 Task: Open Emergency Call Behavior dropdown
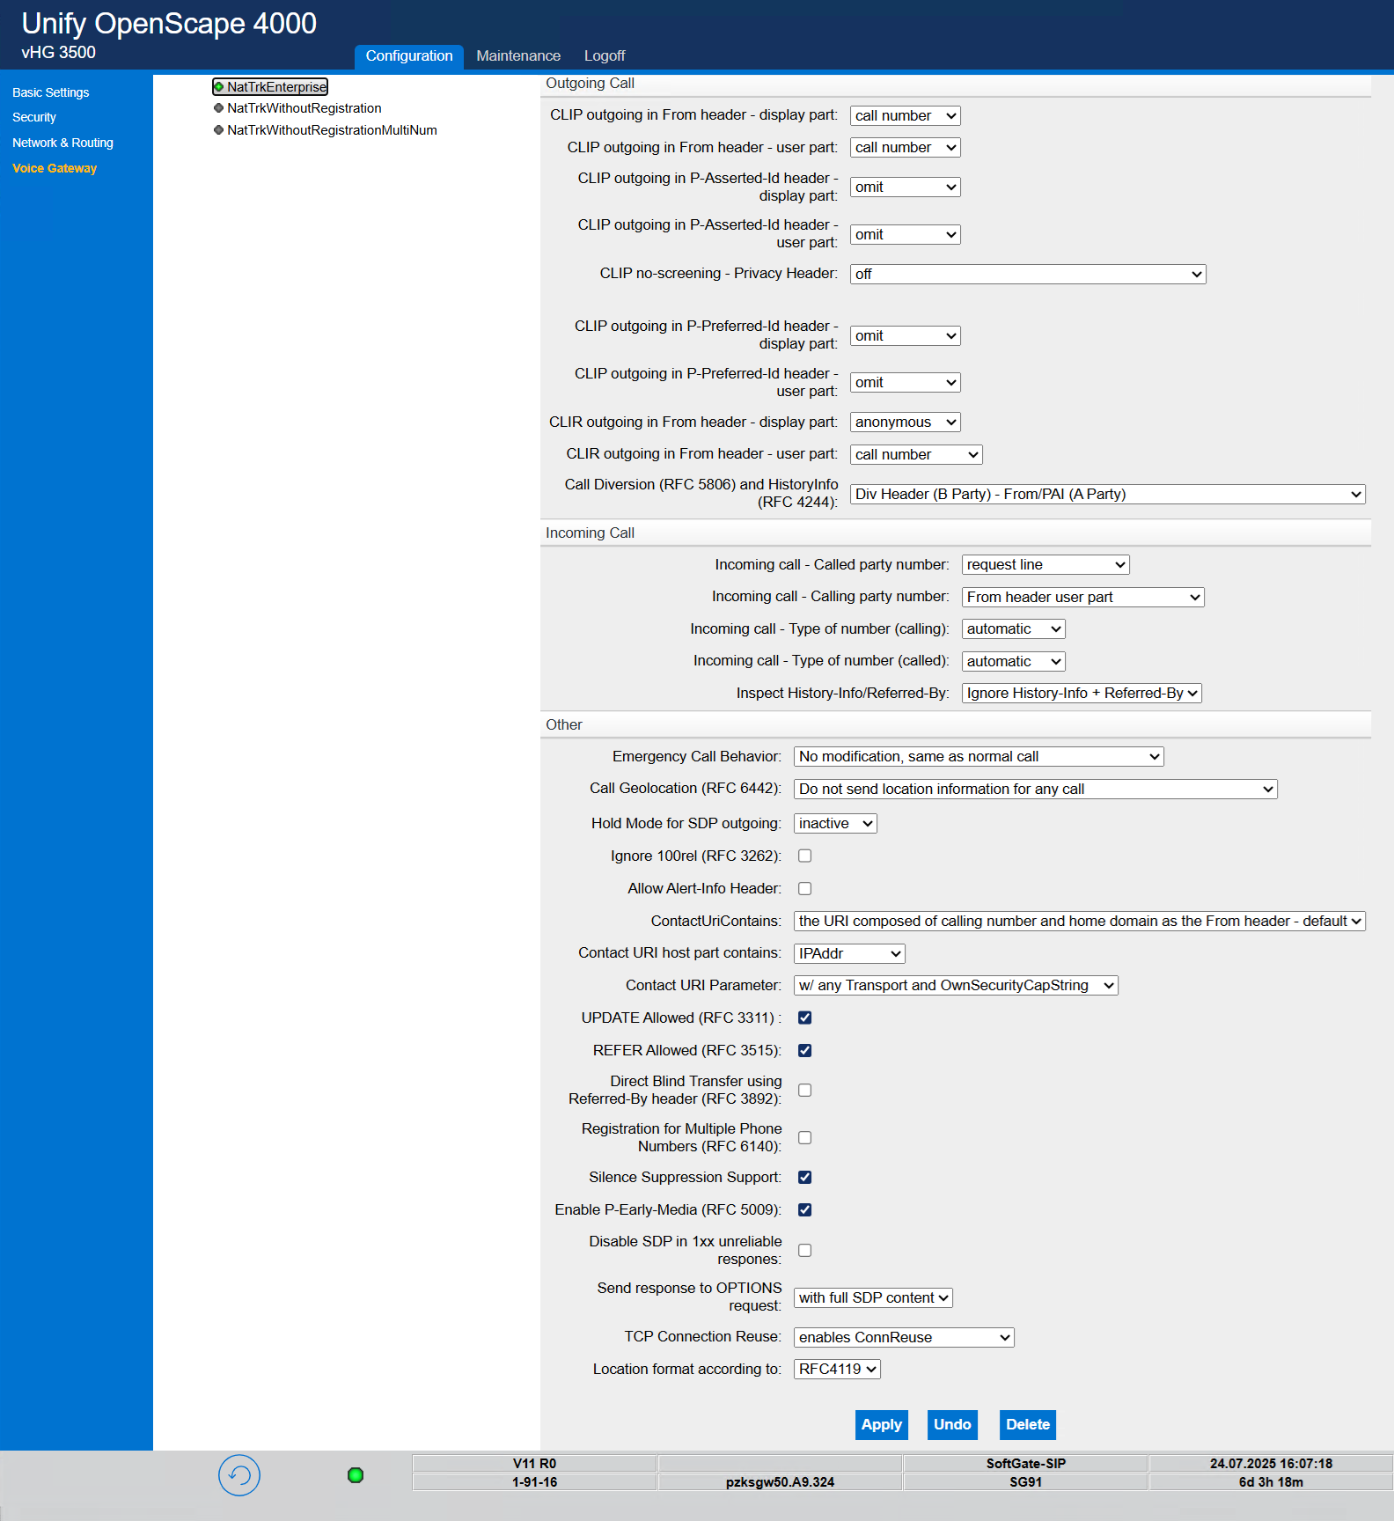(x=979, y=756)
